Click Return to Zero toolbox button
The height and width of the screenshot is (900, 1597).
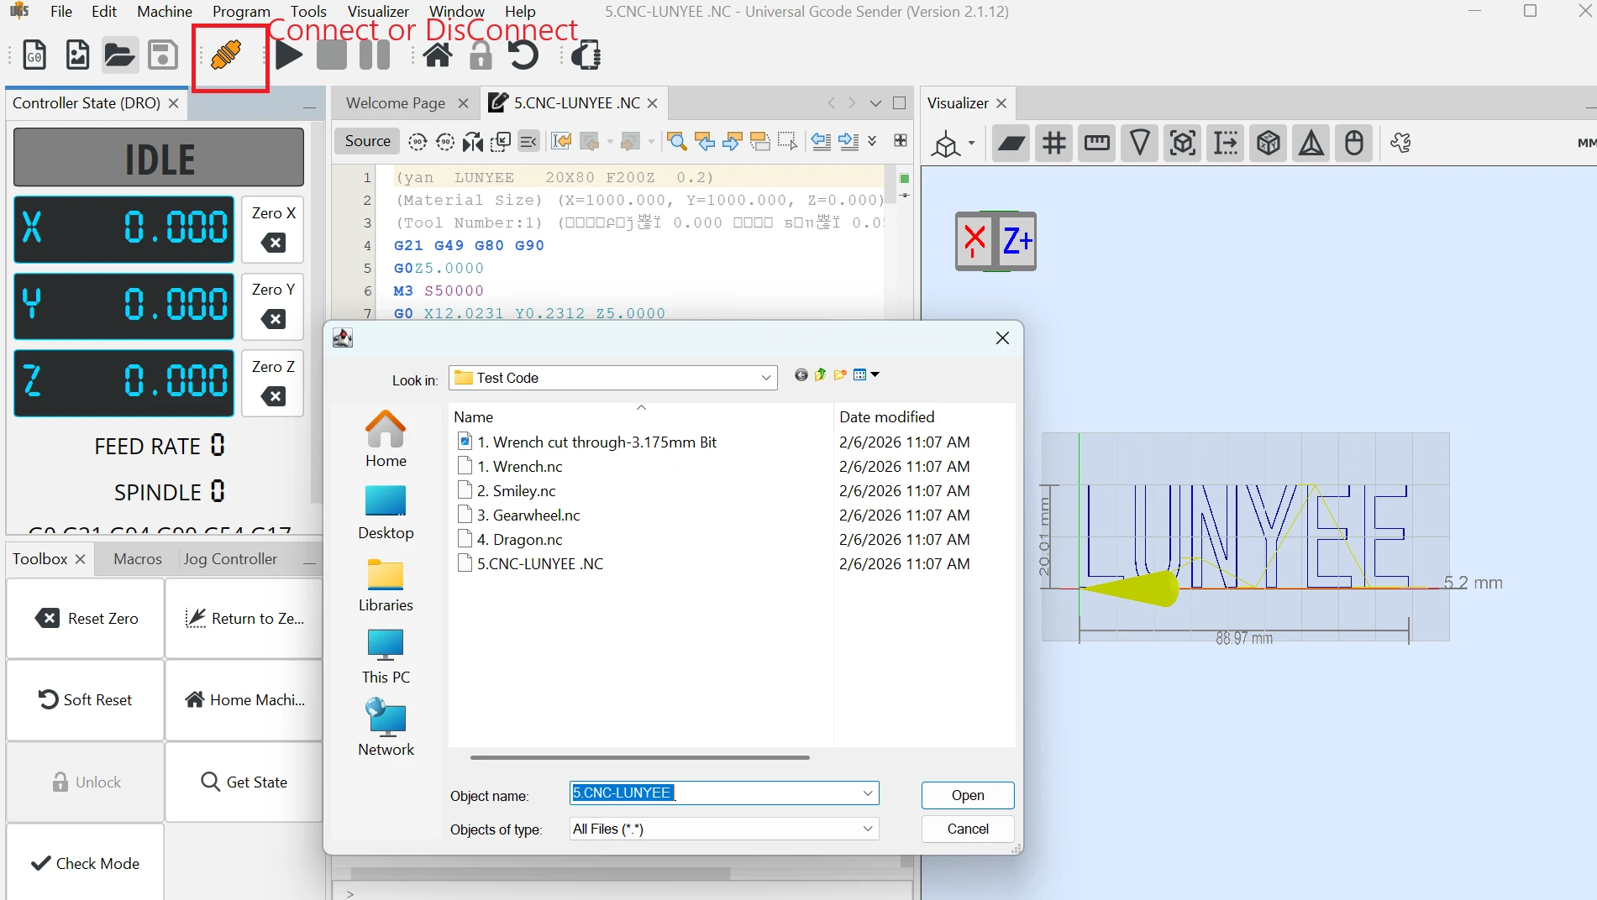[x=244, y=619]
